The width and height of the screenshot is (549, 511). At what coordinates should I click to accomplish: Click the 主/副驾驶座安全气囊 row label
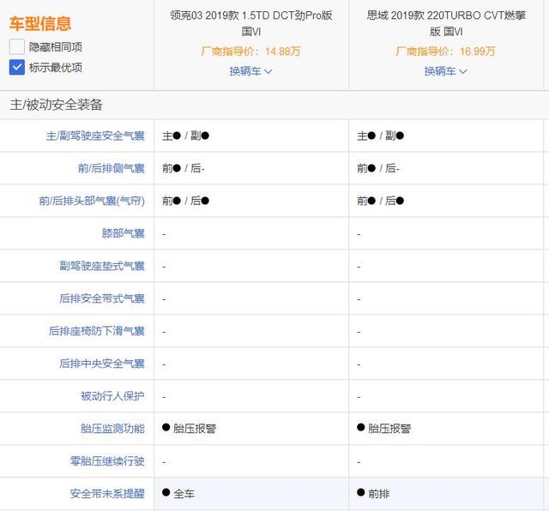tap(95, 136)
